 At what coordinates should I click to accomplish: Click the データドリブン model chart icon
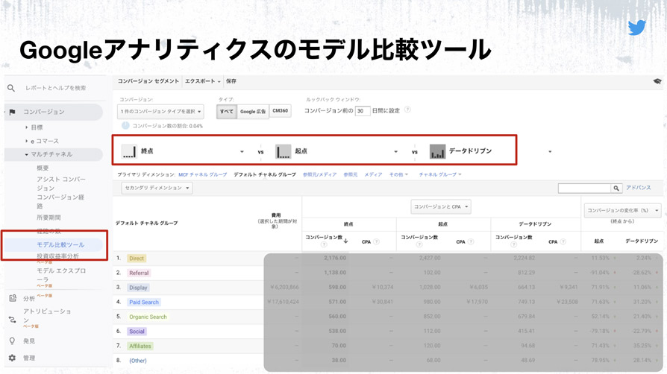point(437,151)
